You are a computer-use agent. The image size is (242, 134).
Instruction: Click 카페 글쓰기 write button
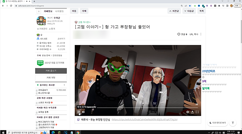[51, 71]
